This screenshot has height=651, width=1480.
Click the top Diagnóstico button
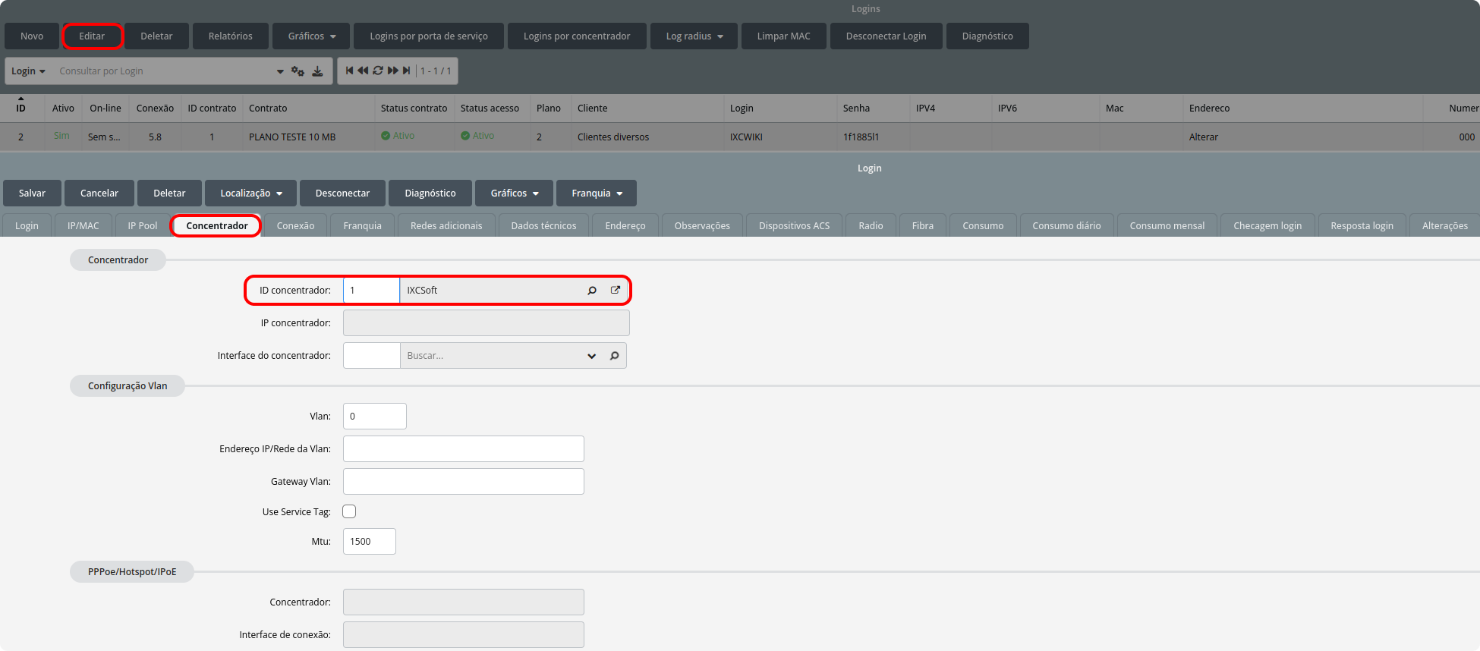pos(987,36)
